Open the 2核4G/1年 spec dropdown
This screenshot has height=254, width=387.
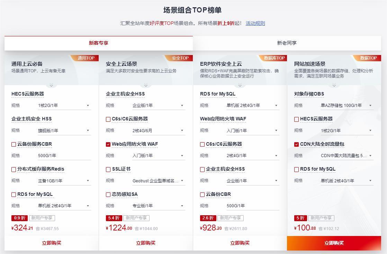click(253, 156)
